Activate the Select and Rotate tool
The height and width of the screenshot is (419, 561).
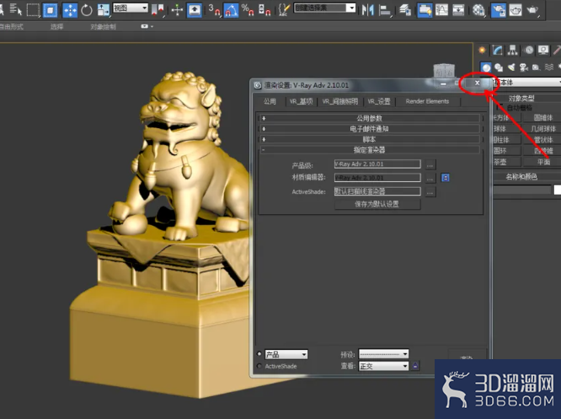point(87,10)
